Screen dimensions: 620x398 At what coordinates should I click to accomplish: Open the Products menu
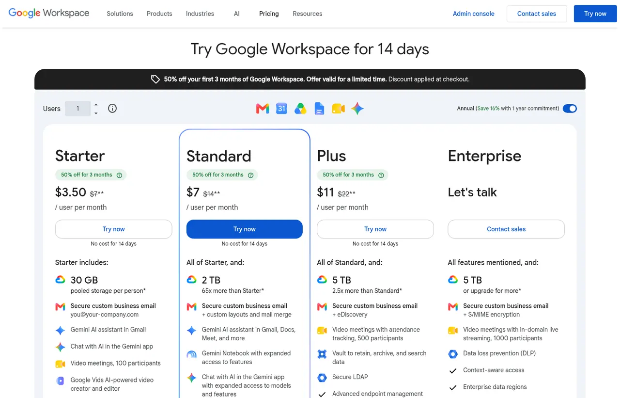click(x=159, y=14)
